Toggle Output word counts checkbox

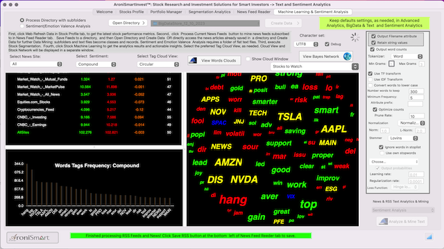tap(372, 49)
